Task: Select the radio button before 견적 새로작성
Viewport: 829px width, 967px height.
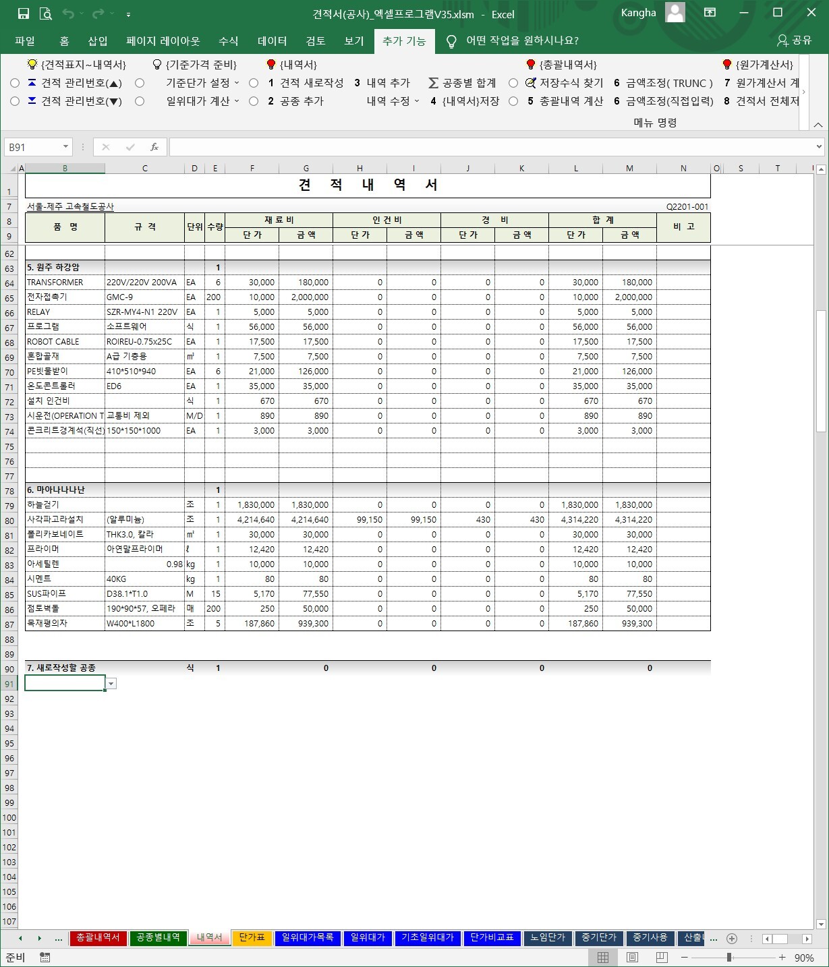Action: (254, 83)
